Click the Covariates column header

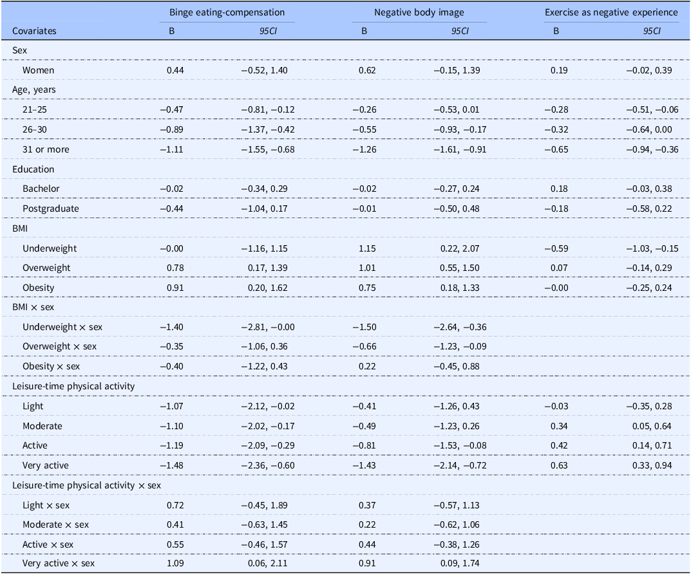coord(34,31)
